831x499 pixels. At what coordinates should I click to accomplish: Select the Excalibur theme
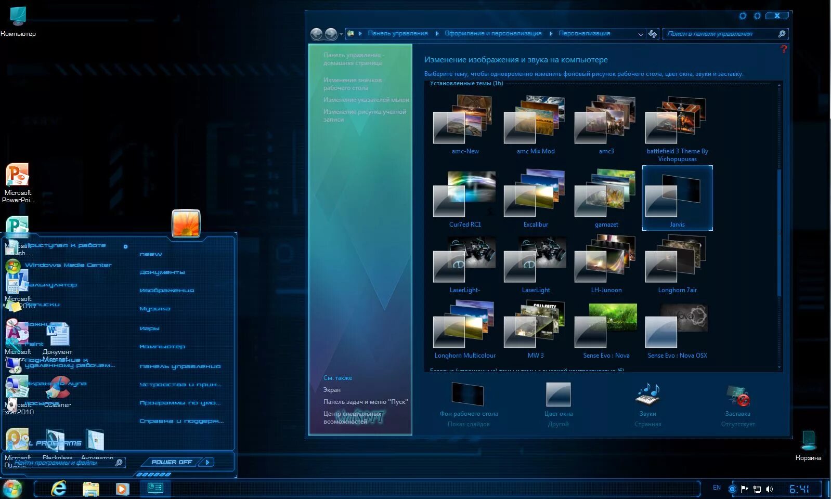(x=536, y=199)
